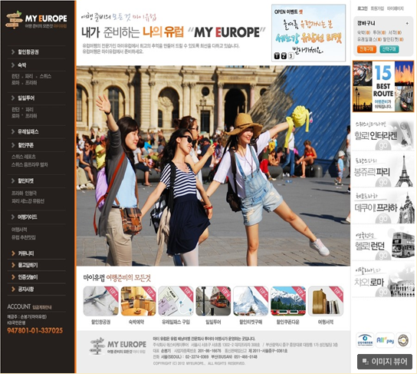
Task: Click the All pay badge icon
Action: point(385,340)
